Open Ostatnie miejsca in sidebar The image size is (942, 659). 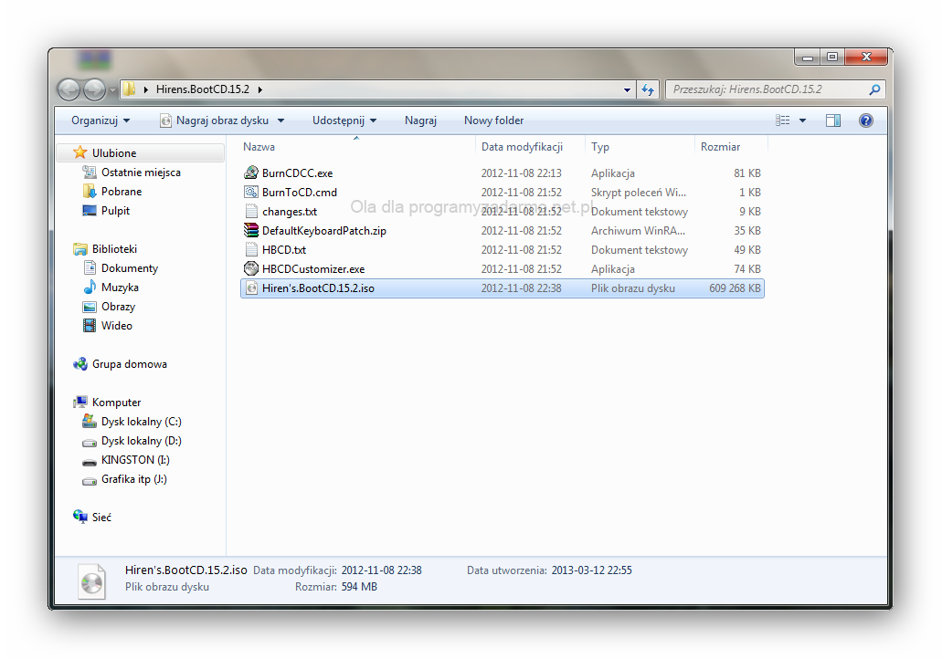[x=141, y=173]
